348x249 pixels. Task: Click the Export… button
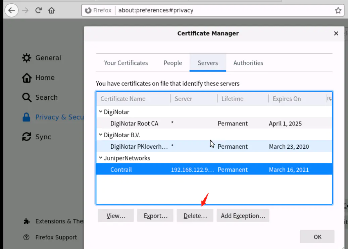pyautogui.click(x=155, y=215)
